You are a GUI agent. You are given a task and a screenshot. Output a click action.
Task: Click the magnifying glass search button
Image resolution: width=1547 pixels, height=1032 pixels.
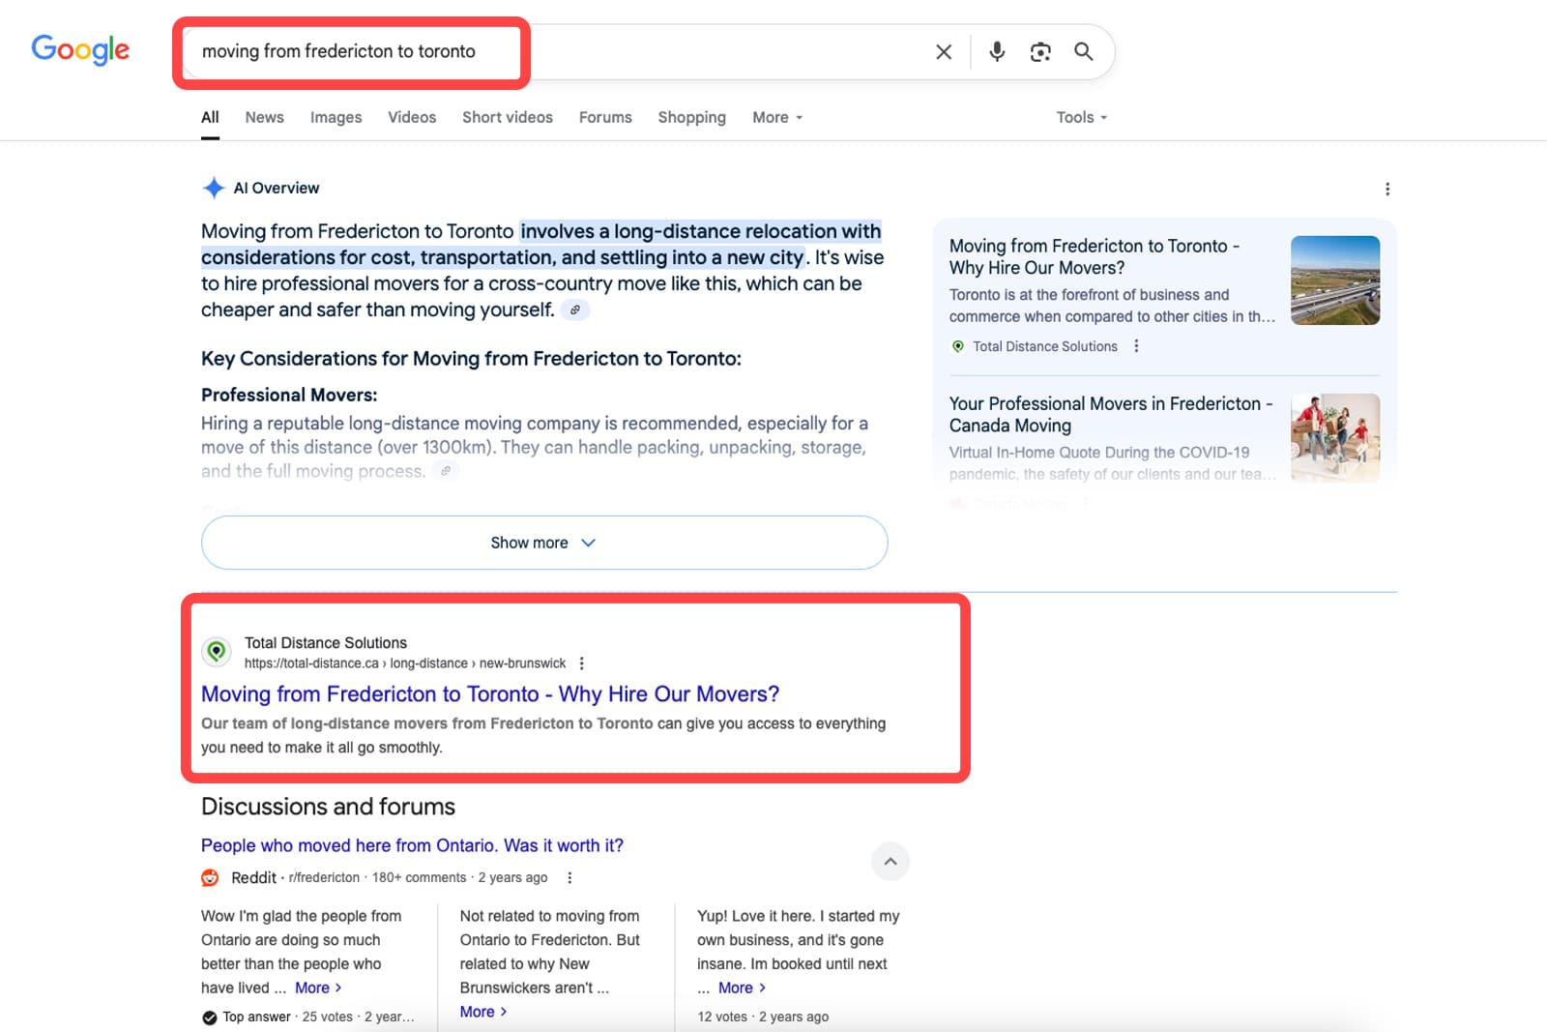(x=1084, y=52)
